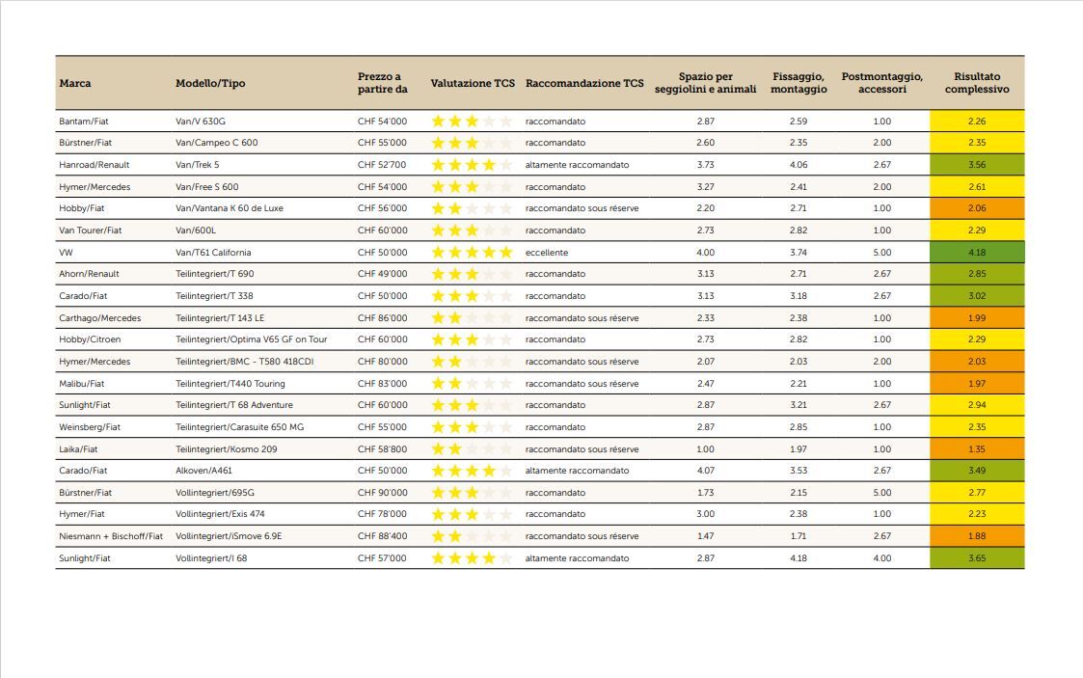Click the model "Teilintegriert/T 68 Adventure"
The width and height of the screenshot is (1083, 678).
[x=234, y=405]
